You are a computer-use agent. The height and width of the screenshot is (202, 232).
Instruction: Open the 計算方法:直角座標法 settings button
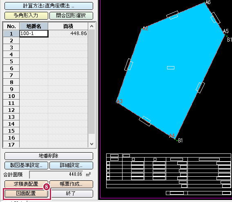[49, 6]
